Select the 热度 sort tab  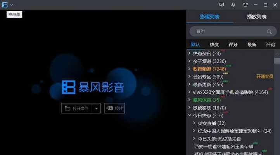click(214, 45)
